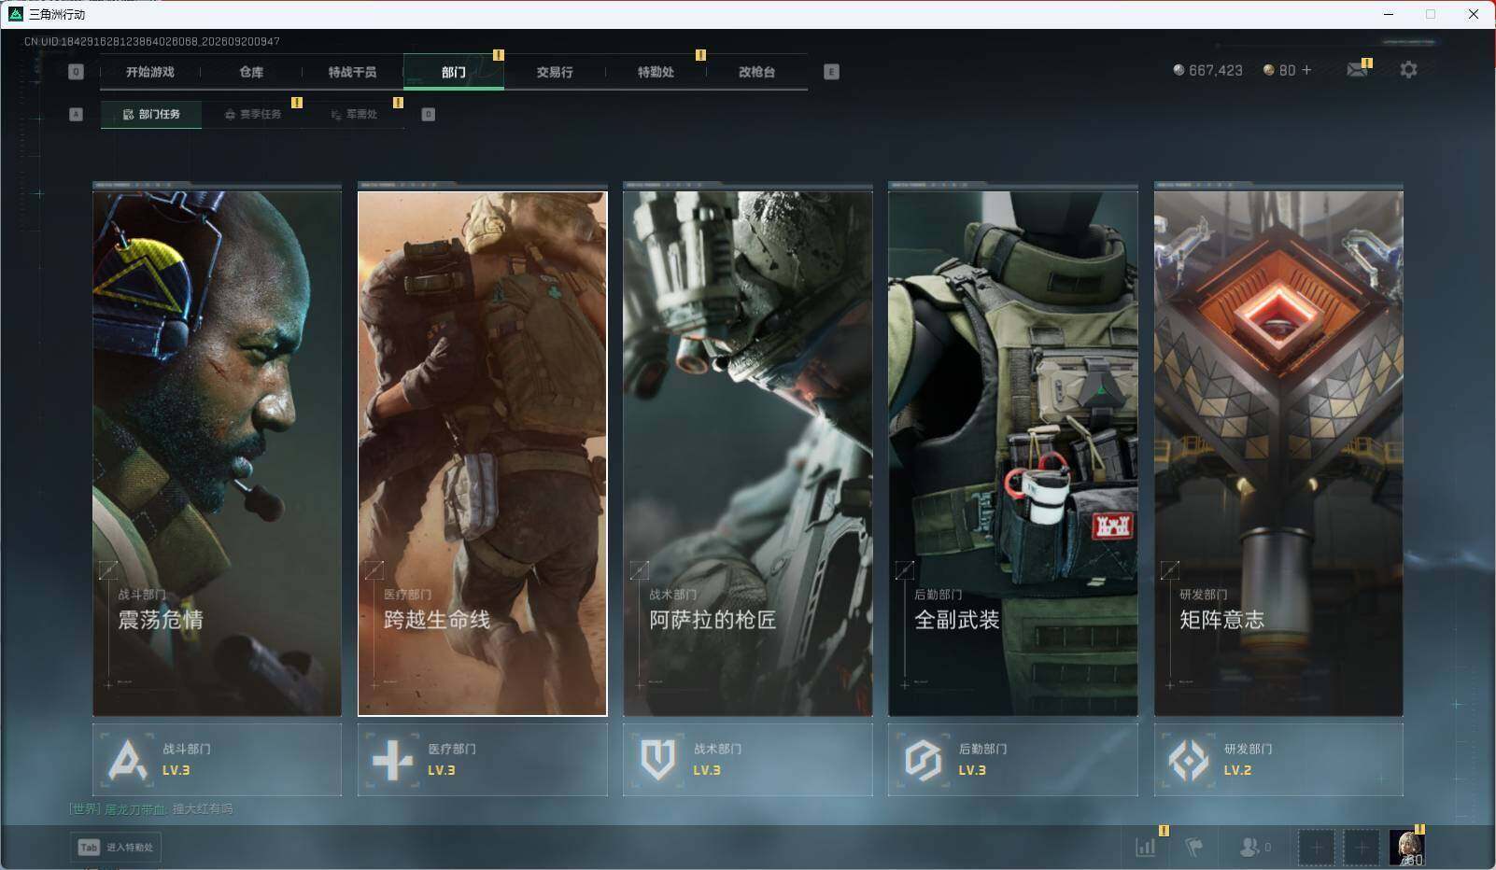This screenshot has width=1496, height=870.
Task: Open the player avatar portrait
Action: [x=1407, y=848]
